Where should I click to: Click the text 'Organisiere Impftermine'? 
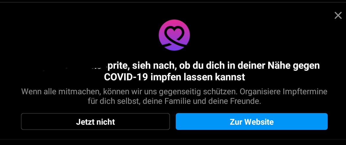point(284,91)
